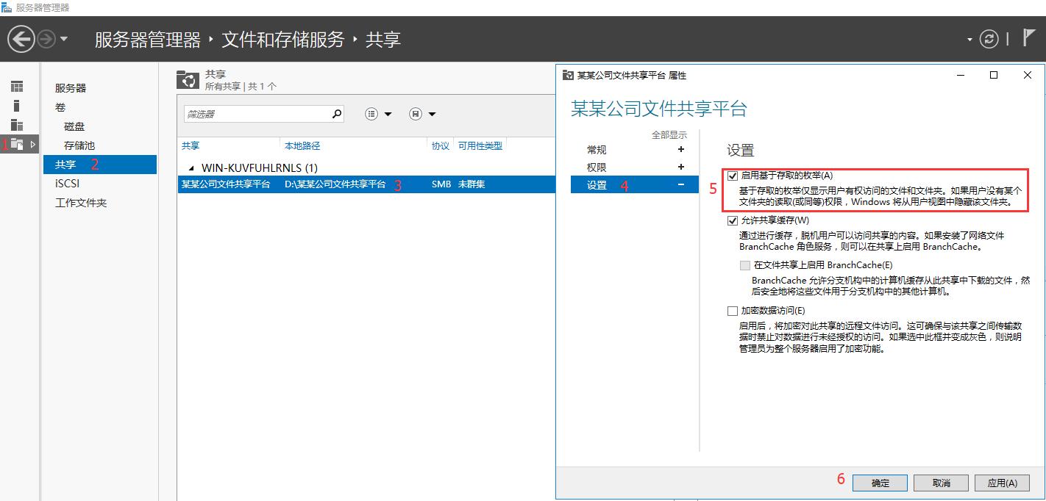Image resolution: width=1046 pixels, height=501 pixels.
Task: Click the 全部显示 link in properties dialog
Action: (671, 134)
